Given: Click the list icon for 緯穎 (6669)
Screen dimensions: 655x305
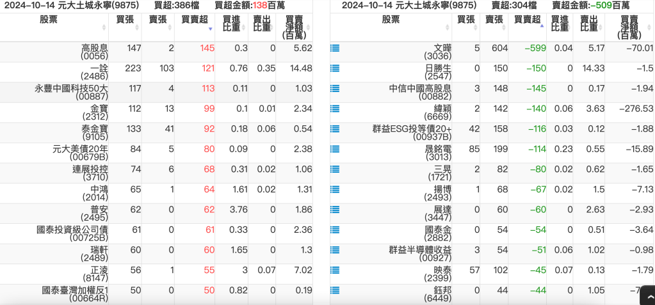Looking at the screenshot, I should coord(334,109).
